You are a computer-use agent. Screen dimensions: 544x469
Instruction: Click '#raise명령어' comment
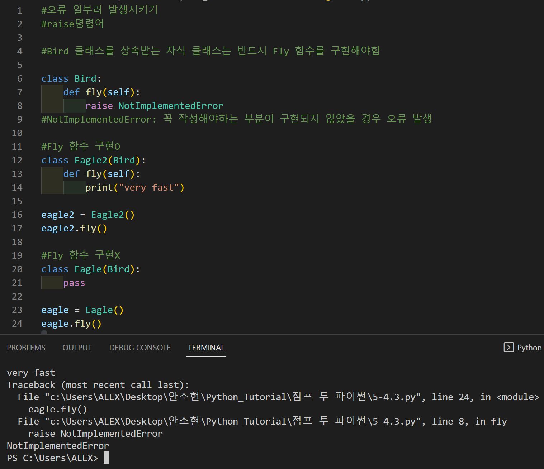point(73,24)
